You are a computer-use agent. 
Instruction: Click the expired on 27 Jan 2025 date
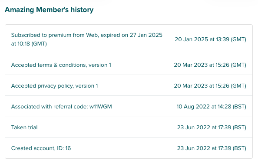click(146, 35)
